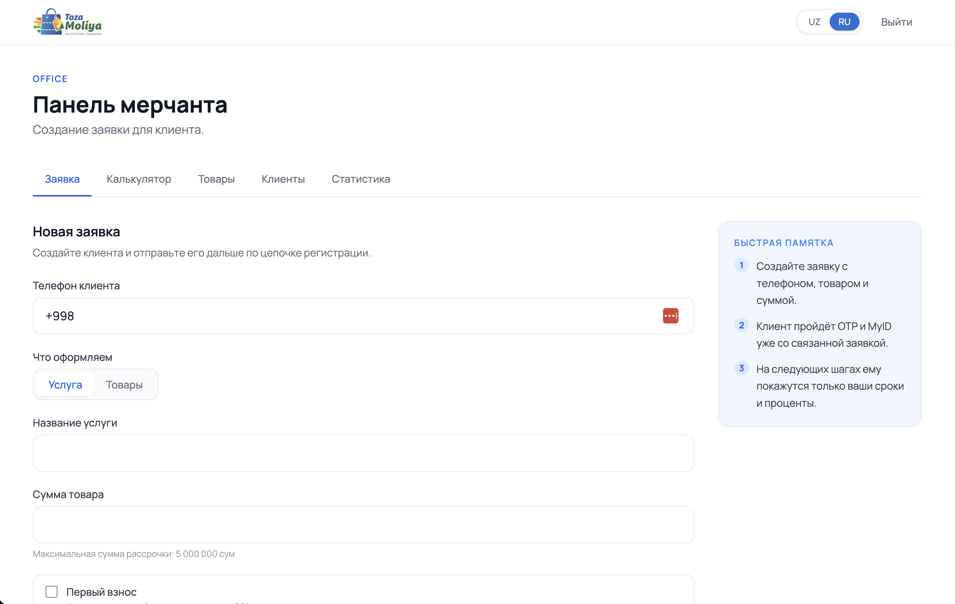Switch to the Калькулятор tab
The width and height of the screenshot is (955, 604).
139,179
